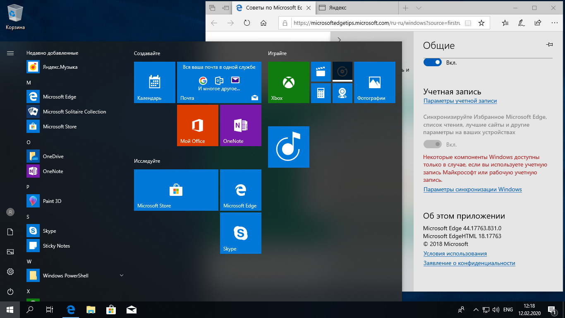Viewport: 565px width, 318px height.
Task: Toggle the disabled sync favorites switch
Action: 433,144
